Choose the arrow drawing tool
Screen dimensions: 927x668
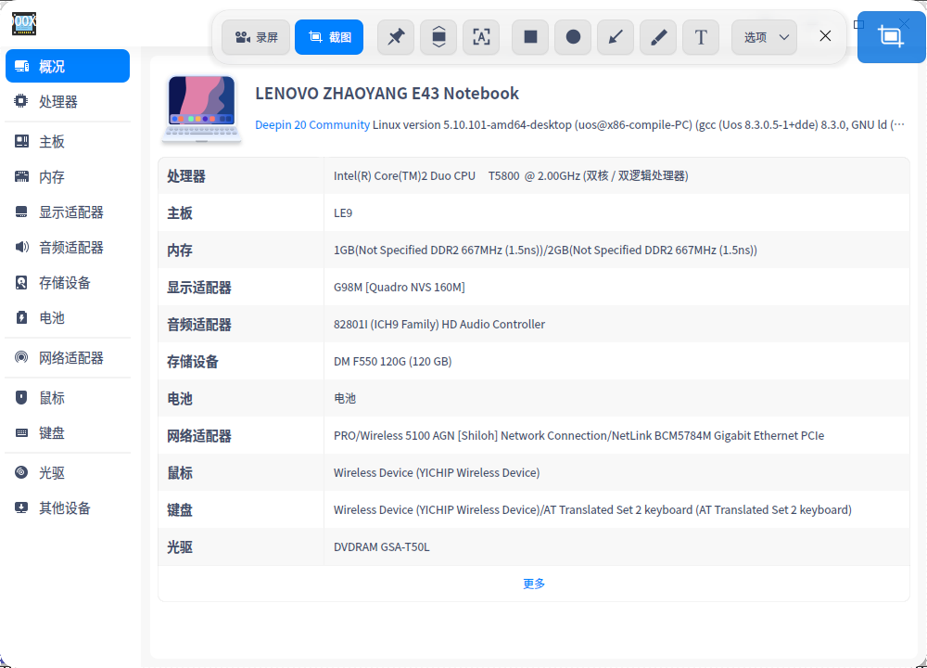click(x=616, y=37)
